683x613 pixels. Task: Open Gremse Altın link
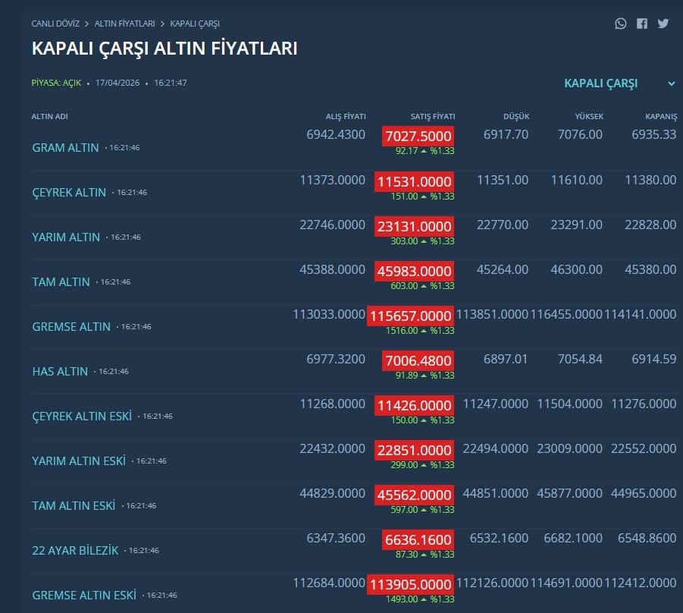[x=71, y=327]
